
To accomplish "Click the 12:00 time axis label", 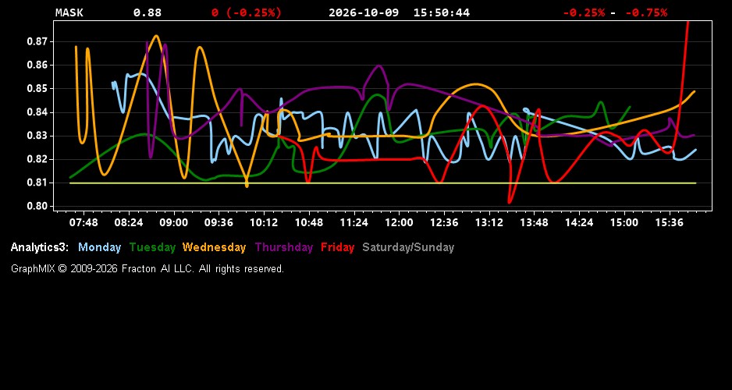I will point(399,222).
